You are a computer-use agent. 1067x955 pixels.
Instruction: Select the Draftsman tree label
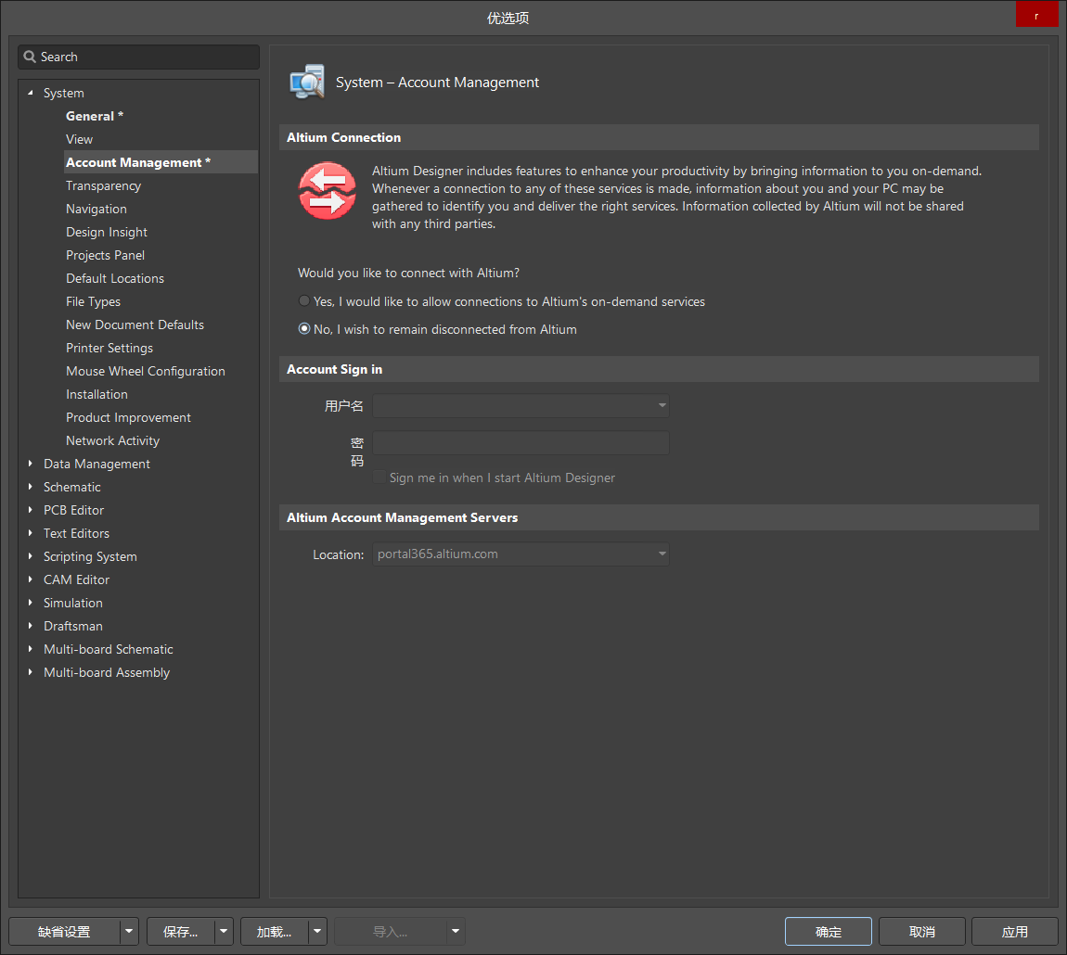pyautogui.click(x=72, y=625)
